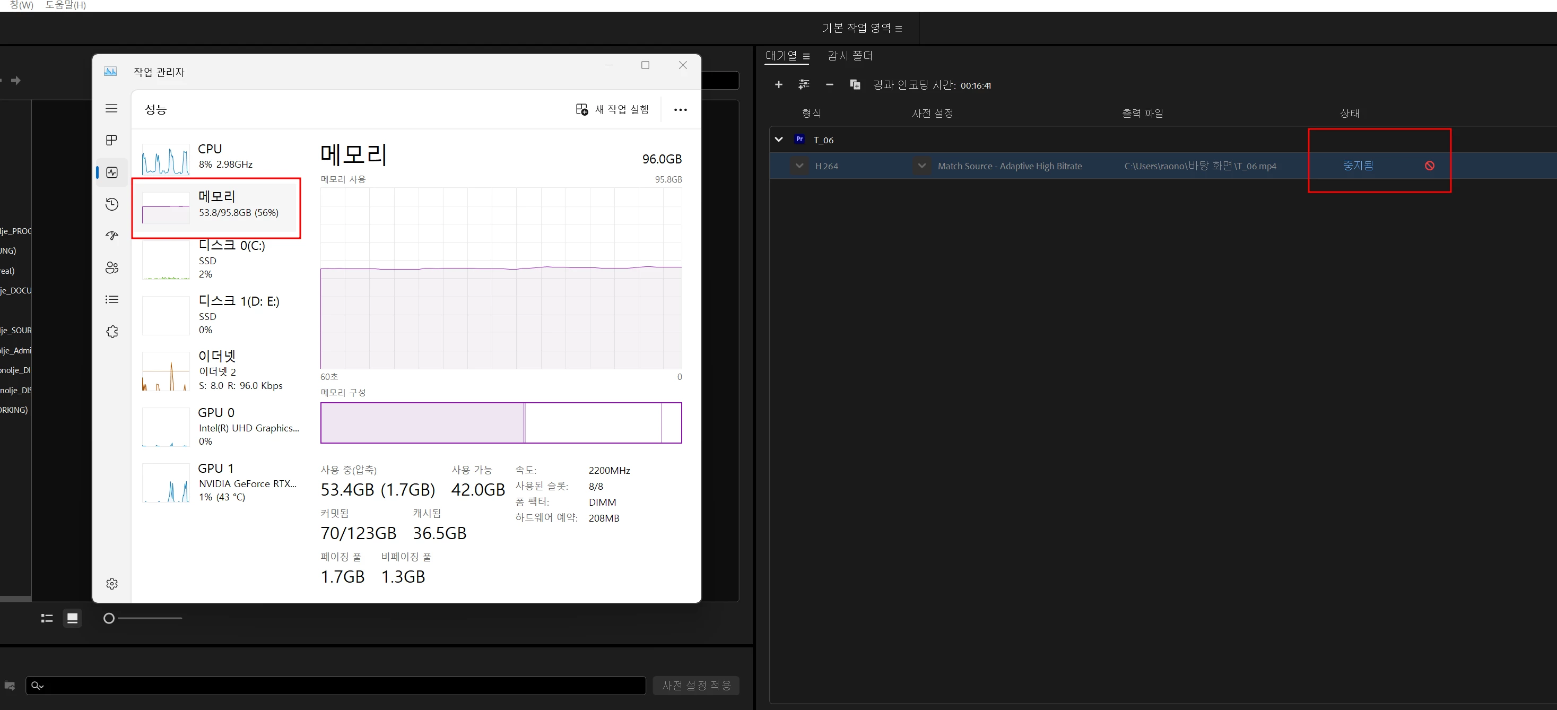Switch file browser to list view
This screenshot has height=710, width=1557.
47,618
